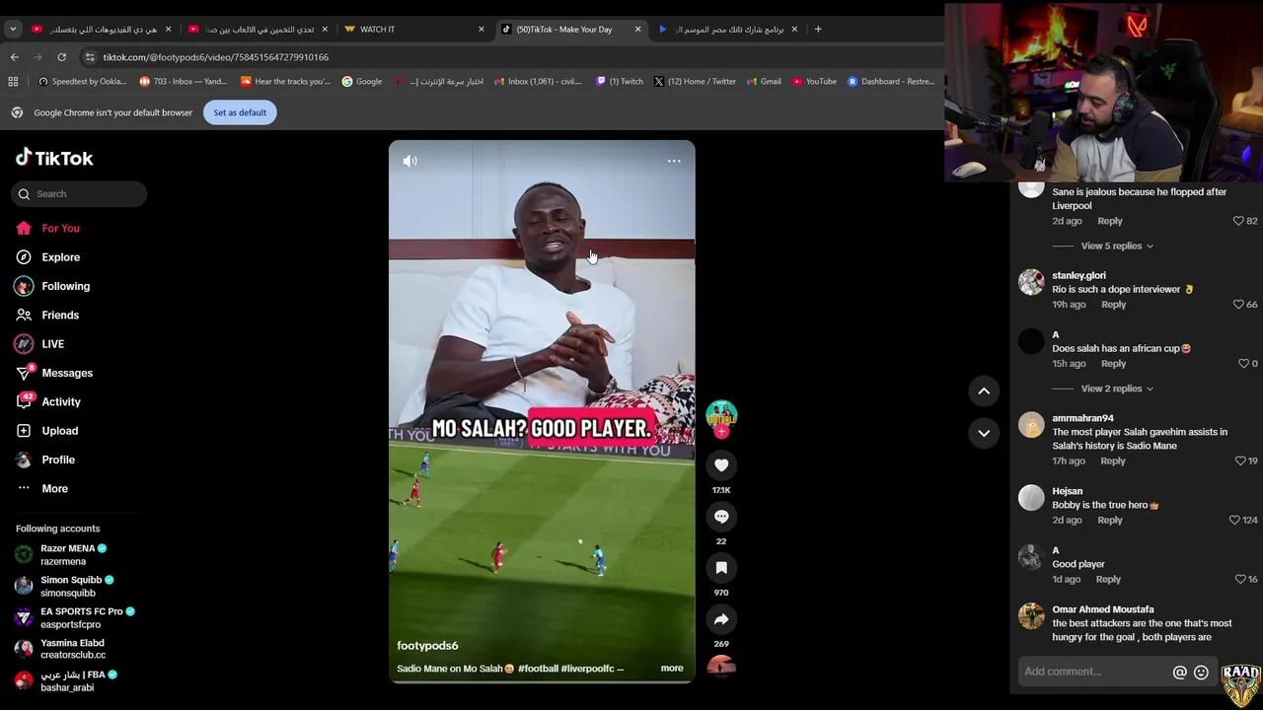The height and width of the screenshot is (710, 1263).
Task: Open the Gmail bookmark
Action: [x=764, y=82]
